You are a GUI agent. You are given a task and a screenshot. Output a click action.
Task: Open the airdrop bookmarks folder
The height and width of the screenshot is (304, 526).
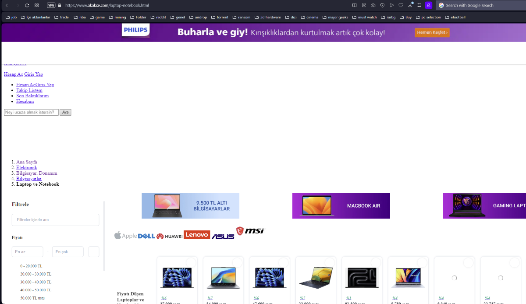coord(198,17)
